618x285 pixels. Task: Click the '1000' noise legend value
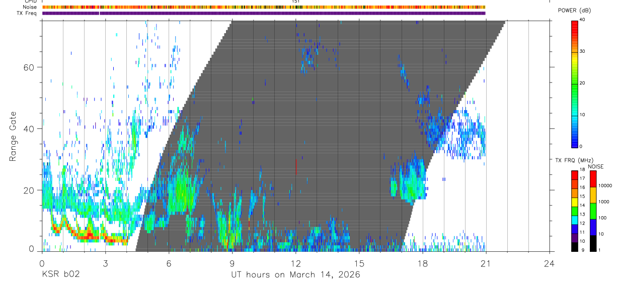pos(604,202)
